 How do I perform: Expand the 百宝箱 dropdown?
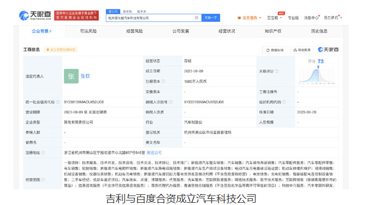coord(274,18)
